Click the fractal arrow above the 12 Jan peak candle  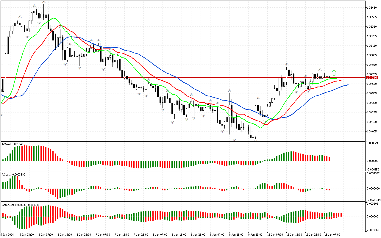(287, 64)
